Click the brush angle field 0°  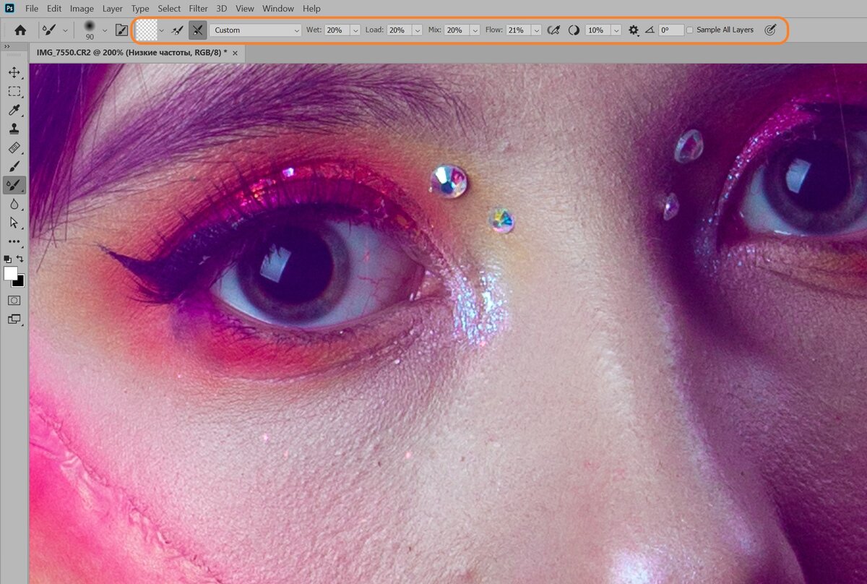click(671, 30)
